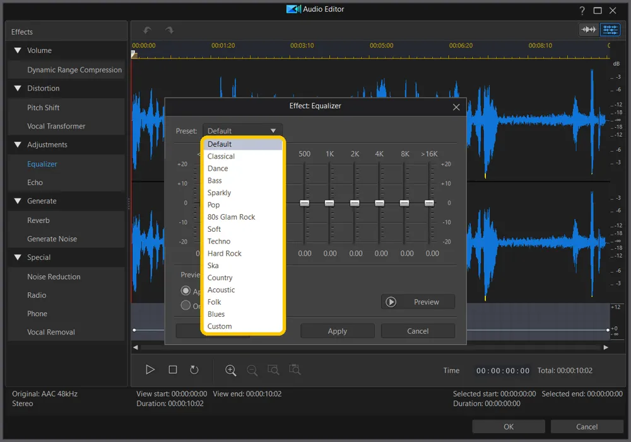Viewport: 631px width, 442px height.
Task: Choose the Ska preset
Action: [243, 266]
